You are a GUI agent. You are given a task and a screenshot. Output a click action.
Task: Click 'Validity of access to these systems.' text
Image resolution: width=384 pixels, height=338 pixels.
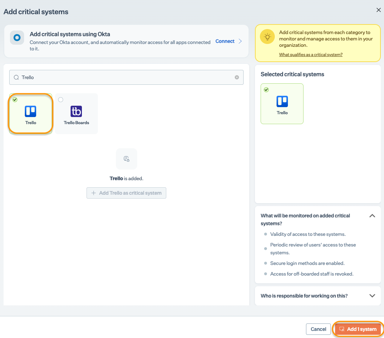point(308,234)
